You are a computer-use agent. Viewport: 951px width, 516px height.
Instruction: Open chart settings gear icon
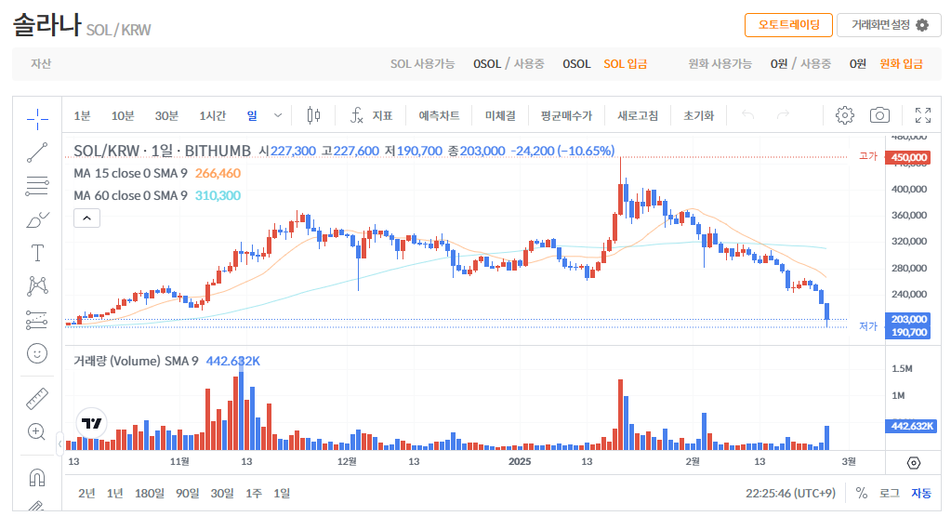coord(844,115)
